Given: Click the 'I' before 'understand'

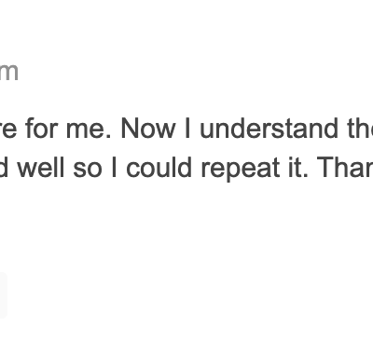Looking at the screenshot, I should point(187,129).
